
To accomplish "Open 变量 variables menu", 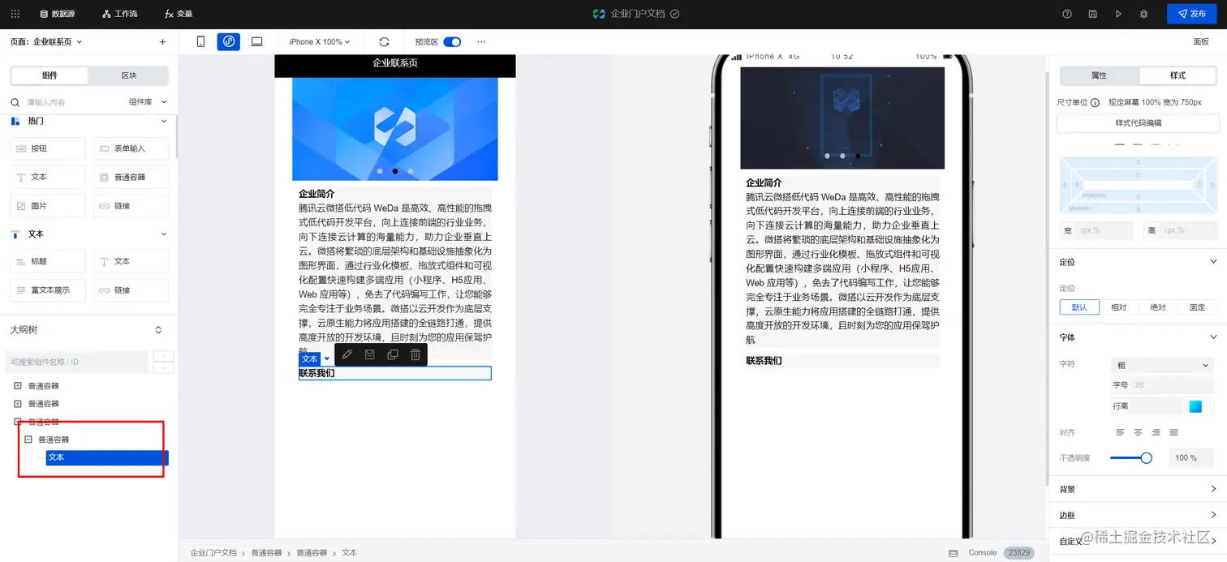I will [x=179, y=14].
